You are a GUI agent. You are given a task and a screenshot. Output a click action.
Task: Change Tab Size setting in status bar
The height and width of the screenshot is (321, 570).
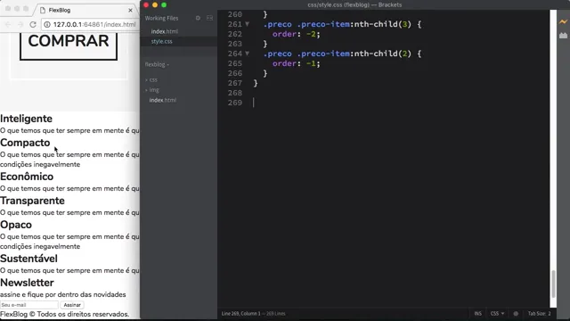(539, 313)
